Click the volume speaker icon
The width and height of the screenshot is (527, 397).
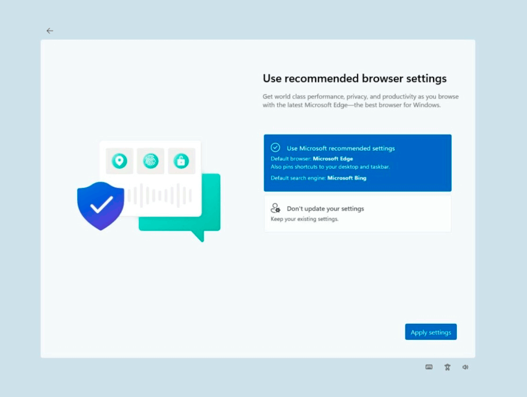coord(465,367)
